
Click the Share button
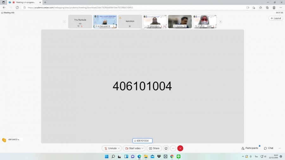[x=154, y=148]
